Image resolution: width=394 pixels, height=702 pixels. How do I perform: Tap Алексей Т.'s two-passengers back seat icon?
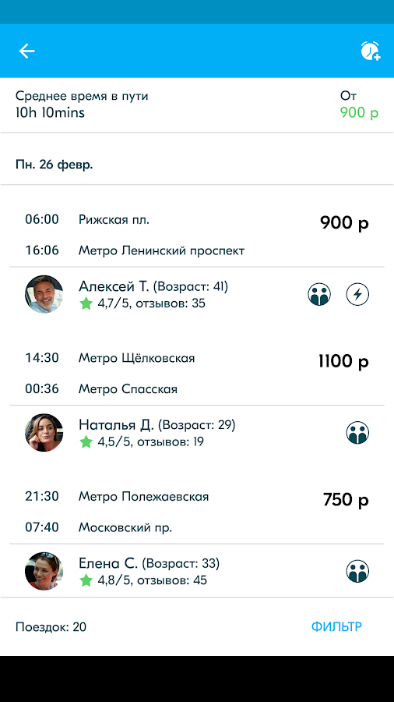319,295
